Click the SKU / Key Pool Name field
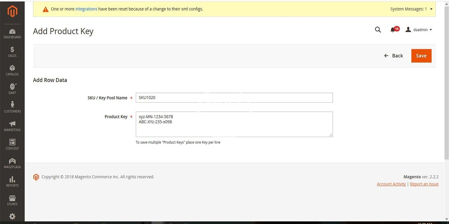 [x=234, y=98]
